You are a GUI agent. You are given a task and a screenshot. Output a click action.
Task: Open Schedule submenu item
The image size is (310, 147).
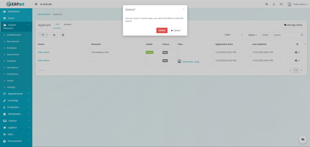tap(11, 61)
